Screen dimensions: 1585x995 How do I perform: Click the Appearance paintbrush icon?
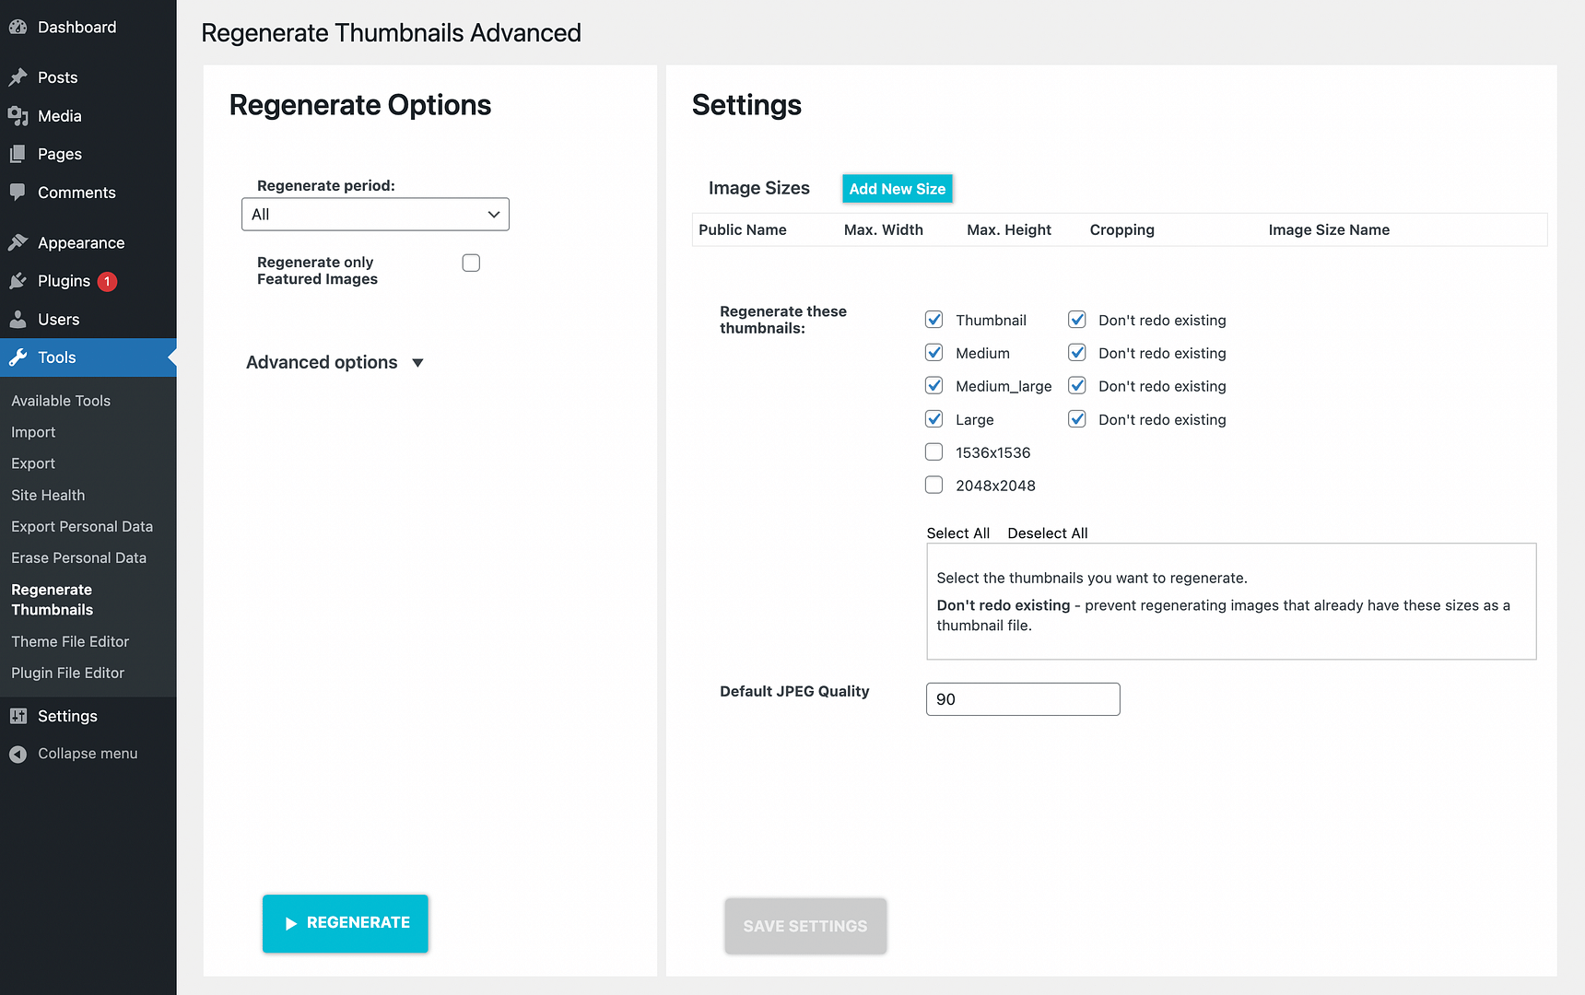pos(18,242)
